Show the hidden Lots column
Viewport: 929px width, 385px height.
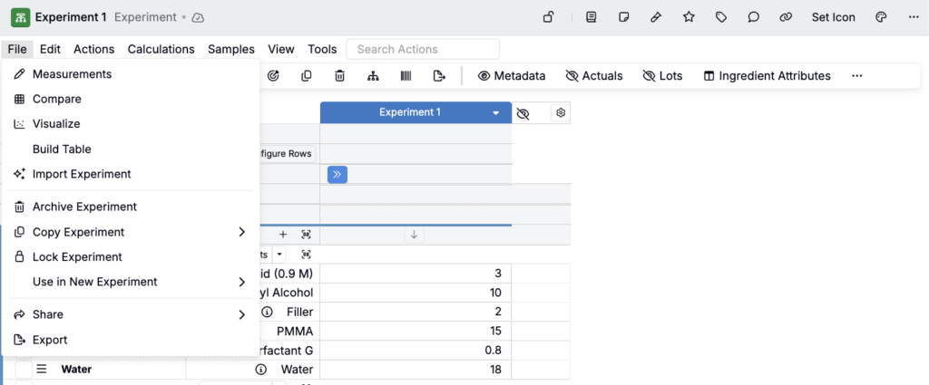662,76
